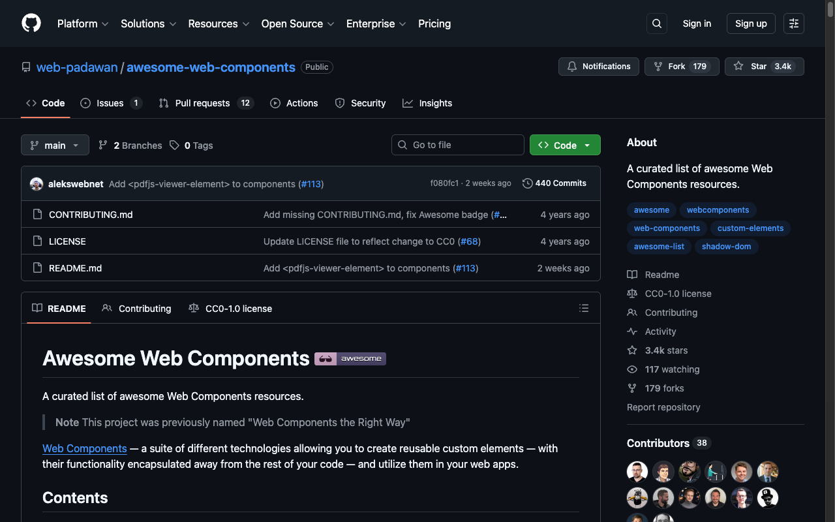Switch to the Pull requests tab

click(x=202, y=103)
